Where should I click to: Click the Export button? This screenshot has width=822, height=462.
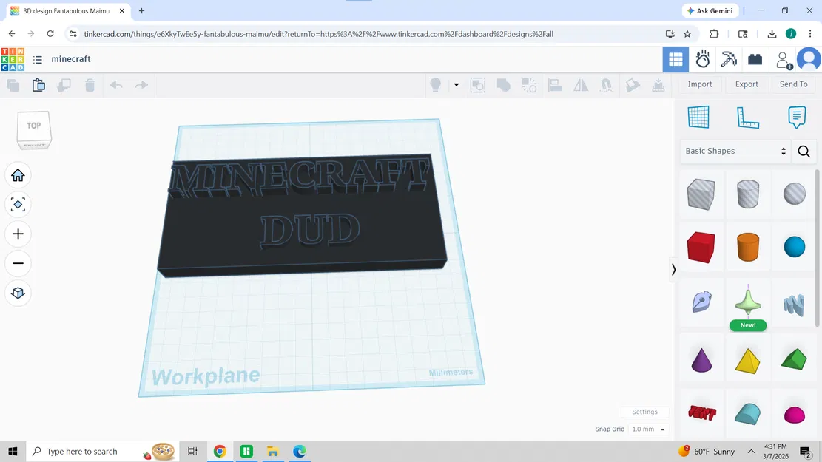coord(747,84)
